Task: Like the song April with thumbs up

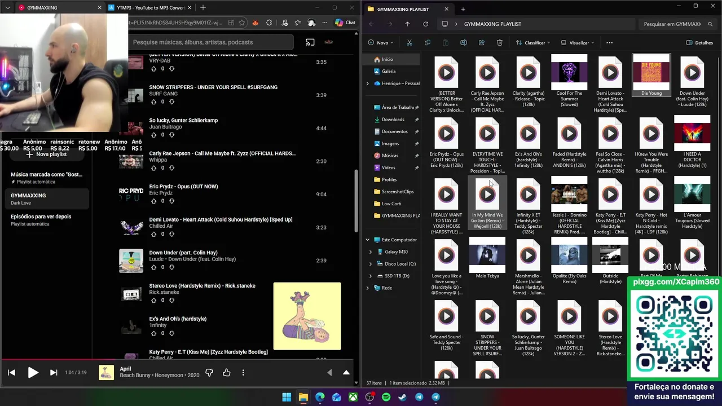Action: 226,373
